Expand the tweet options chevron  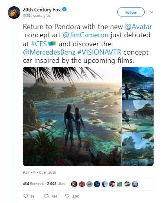[152, 12]
